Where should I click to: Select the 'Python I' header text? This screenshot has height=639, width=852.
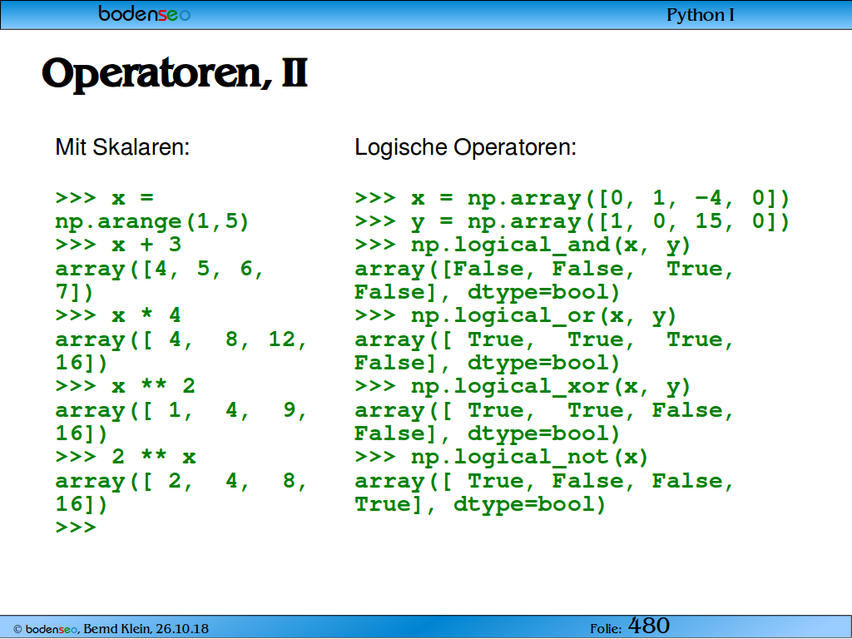(701, 15)
